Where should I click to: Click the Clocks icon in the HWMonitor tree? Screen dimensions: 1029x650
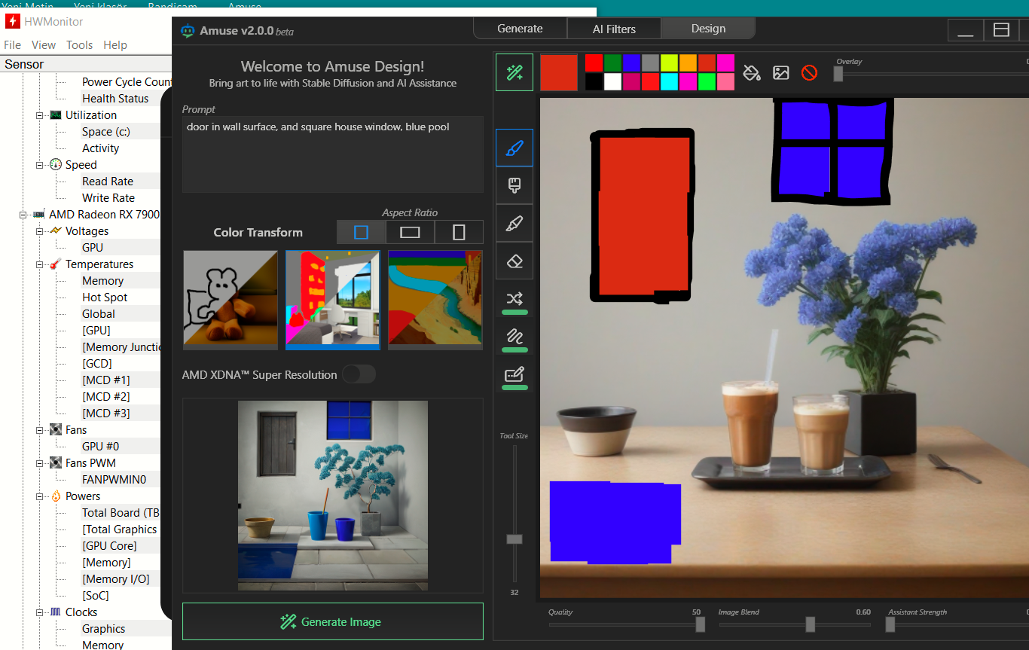(x=56, y=612)
